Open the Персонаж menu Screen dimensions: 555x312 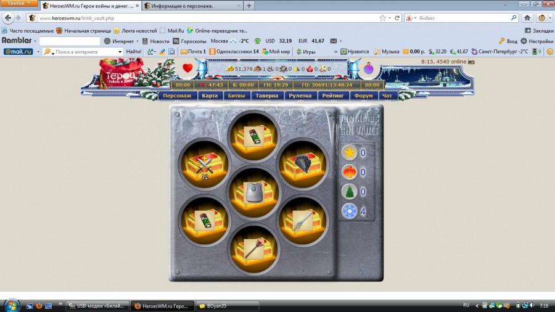point(178,96)
